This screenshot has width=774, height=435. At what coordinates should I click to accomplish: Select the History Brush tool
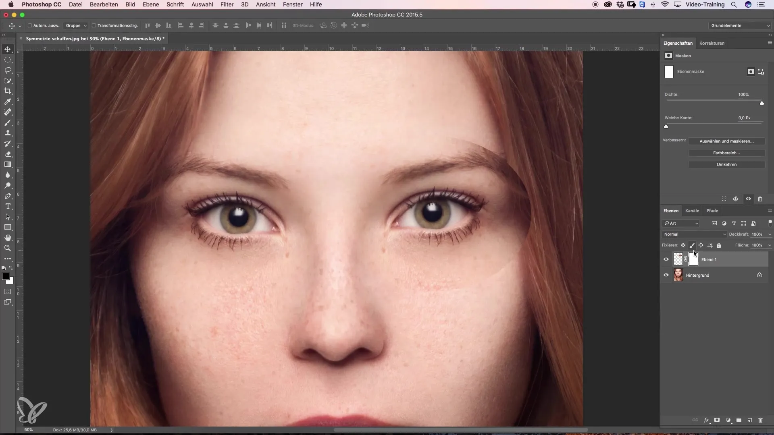coord(8,143)
